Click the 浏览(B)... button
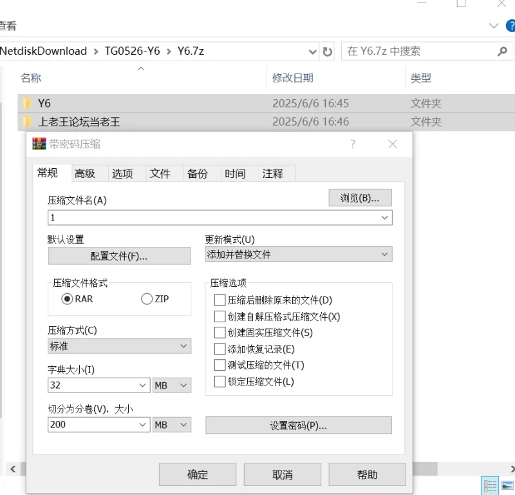The width and height of the screenshot is (515, 495). [x=360, y=198]
